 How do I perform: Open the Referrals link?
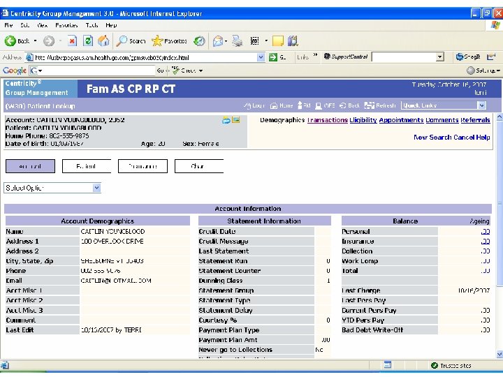pos(476,120)
